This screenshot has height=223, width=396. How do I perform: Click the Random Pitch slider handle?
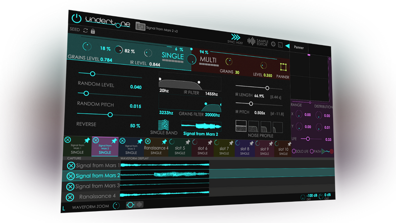click(86, 93)
